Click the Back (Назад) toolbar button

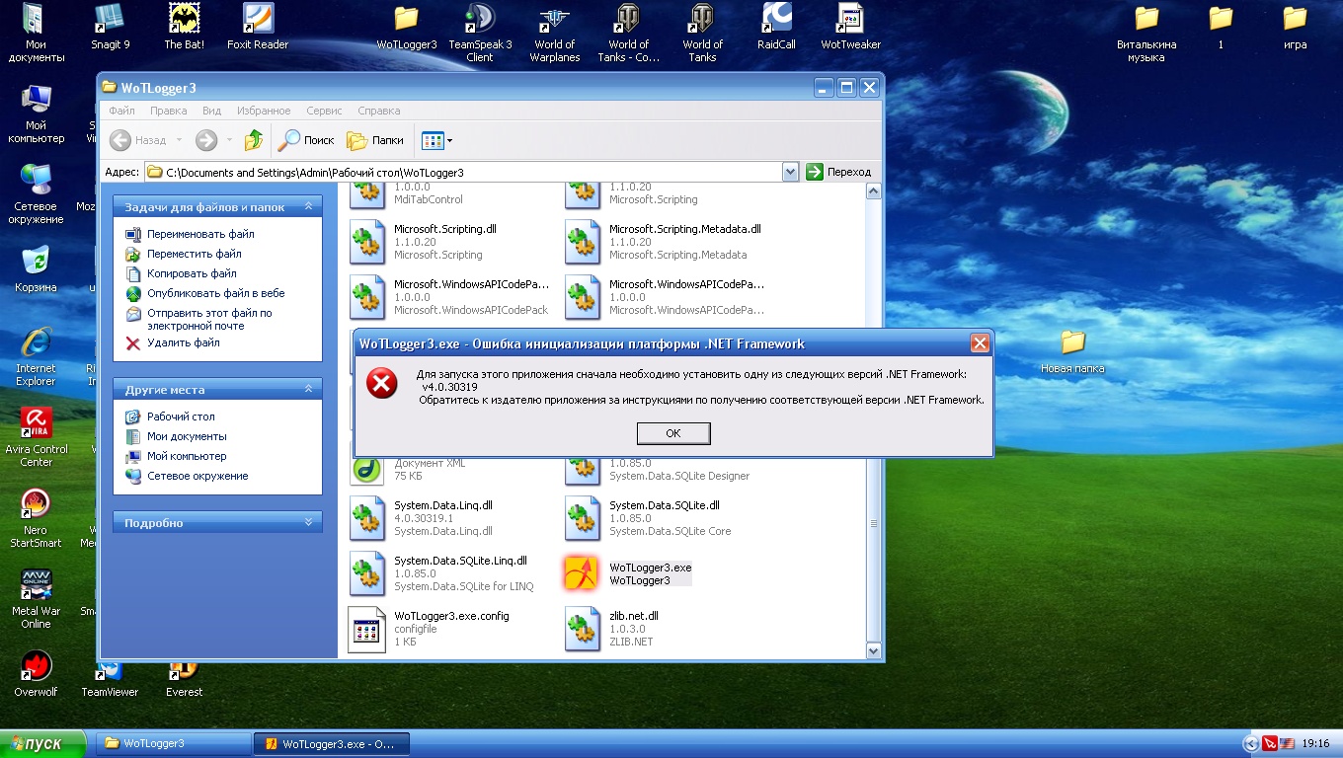pos(139,140)
